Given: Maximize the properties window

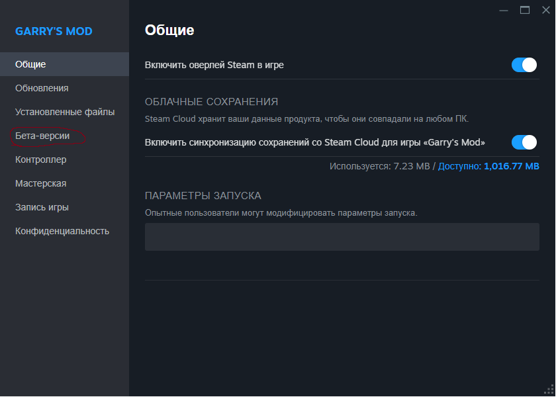Looking at the screenshot, I should pos(525,11).
